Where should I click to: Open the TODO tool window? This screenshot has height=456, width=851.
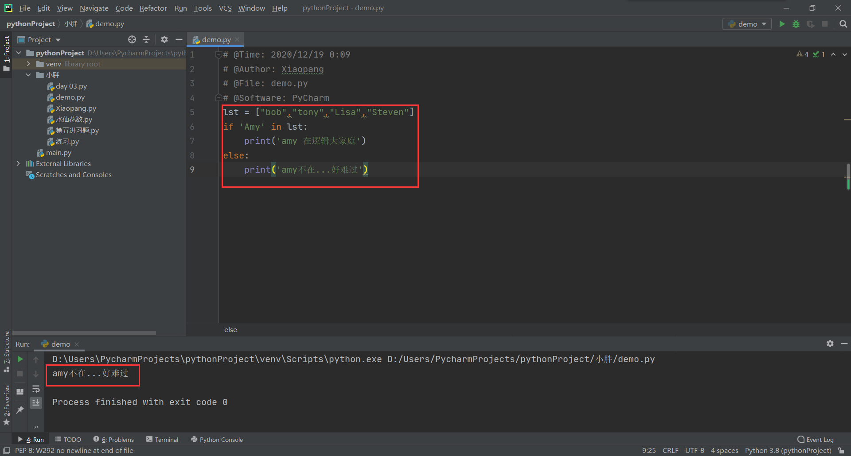[68, 439]
